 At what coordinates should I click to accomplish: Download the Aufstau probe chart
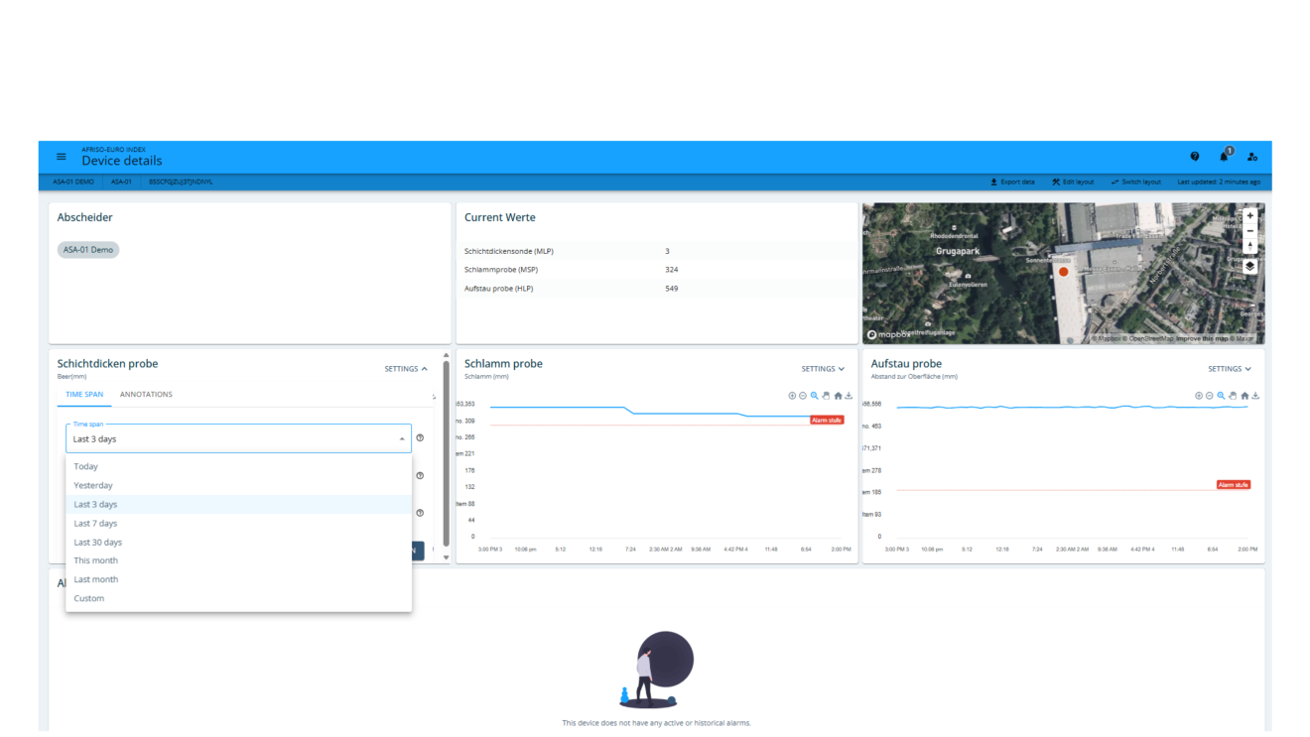1255,396
